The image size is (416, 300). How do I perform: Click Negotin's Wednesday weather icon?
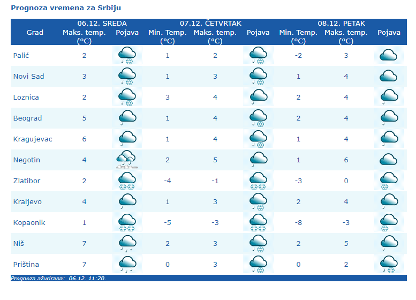click(127, 160)
